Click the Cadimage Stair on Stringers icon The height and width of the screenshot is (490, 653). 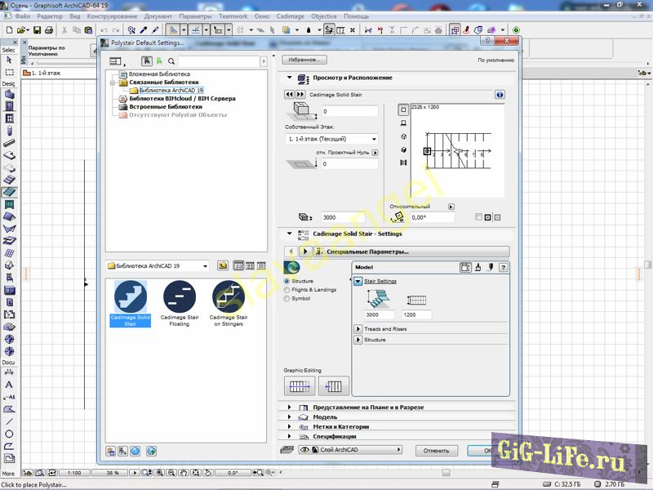(x=229, y=296)
